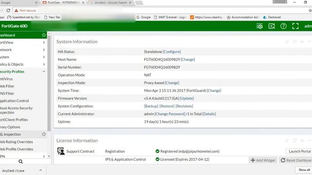
Task: Refresh the System Information widget
Action: (294, 41)
